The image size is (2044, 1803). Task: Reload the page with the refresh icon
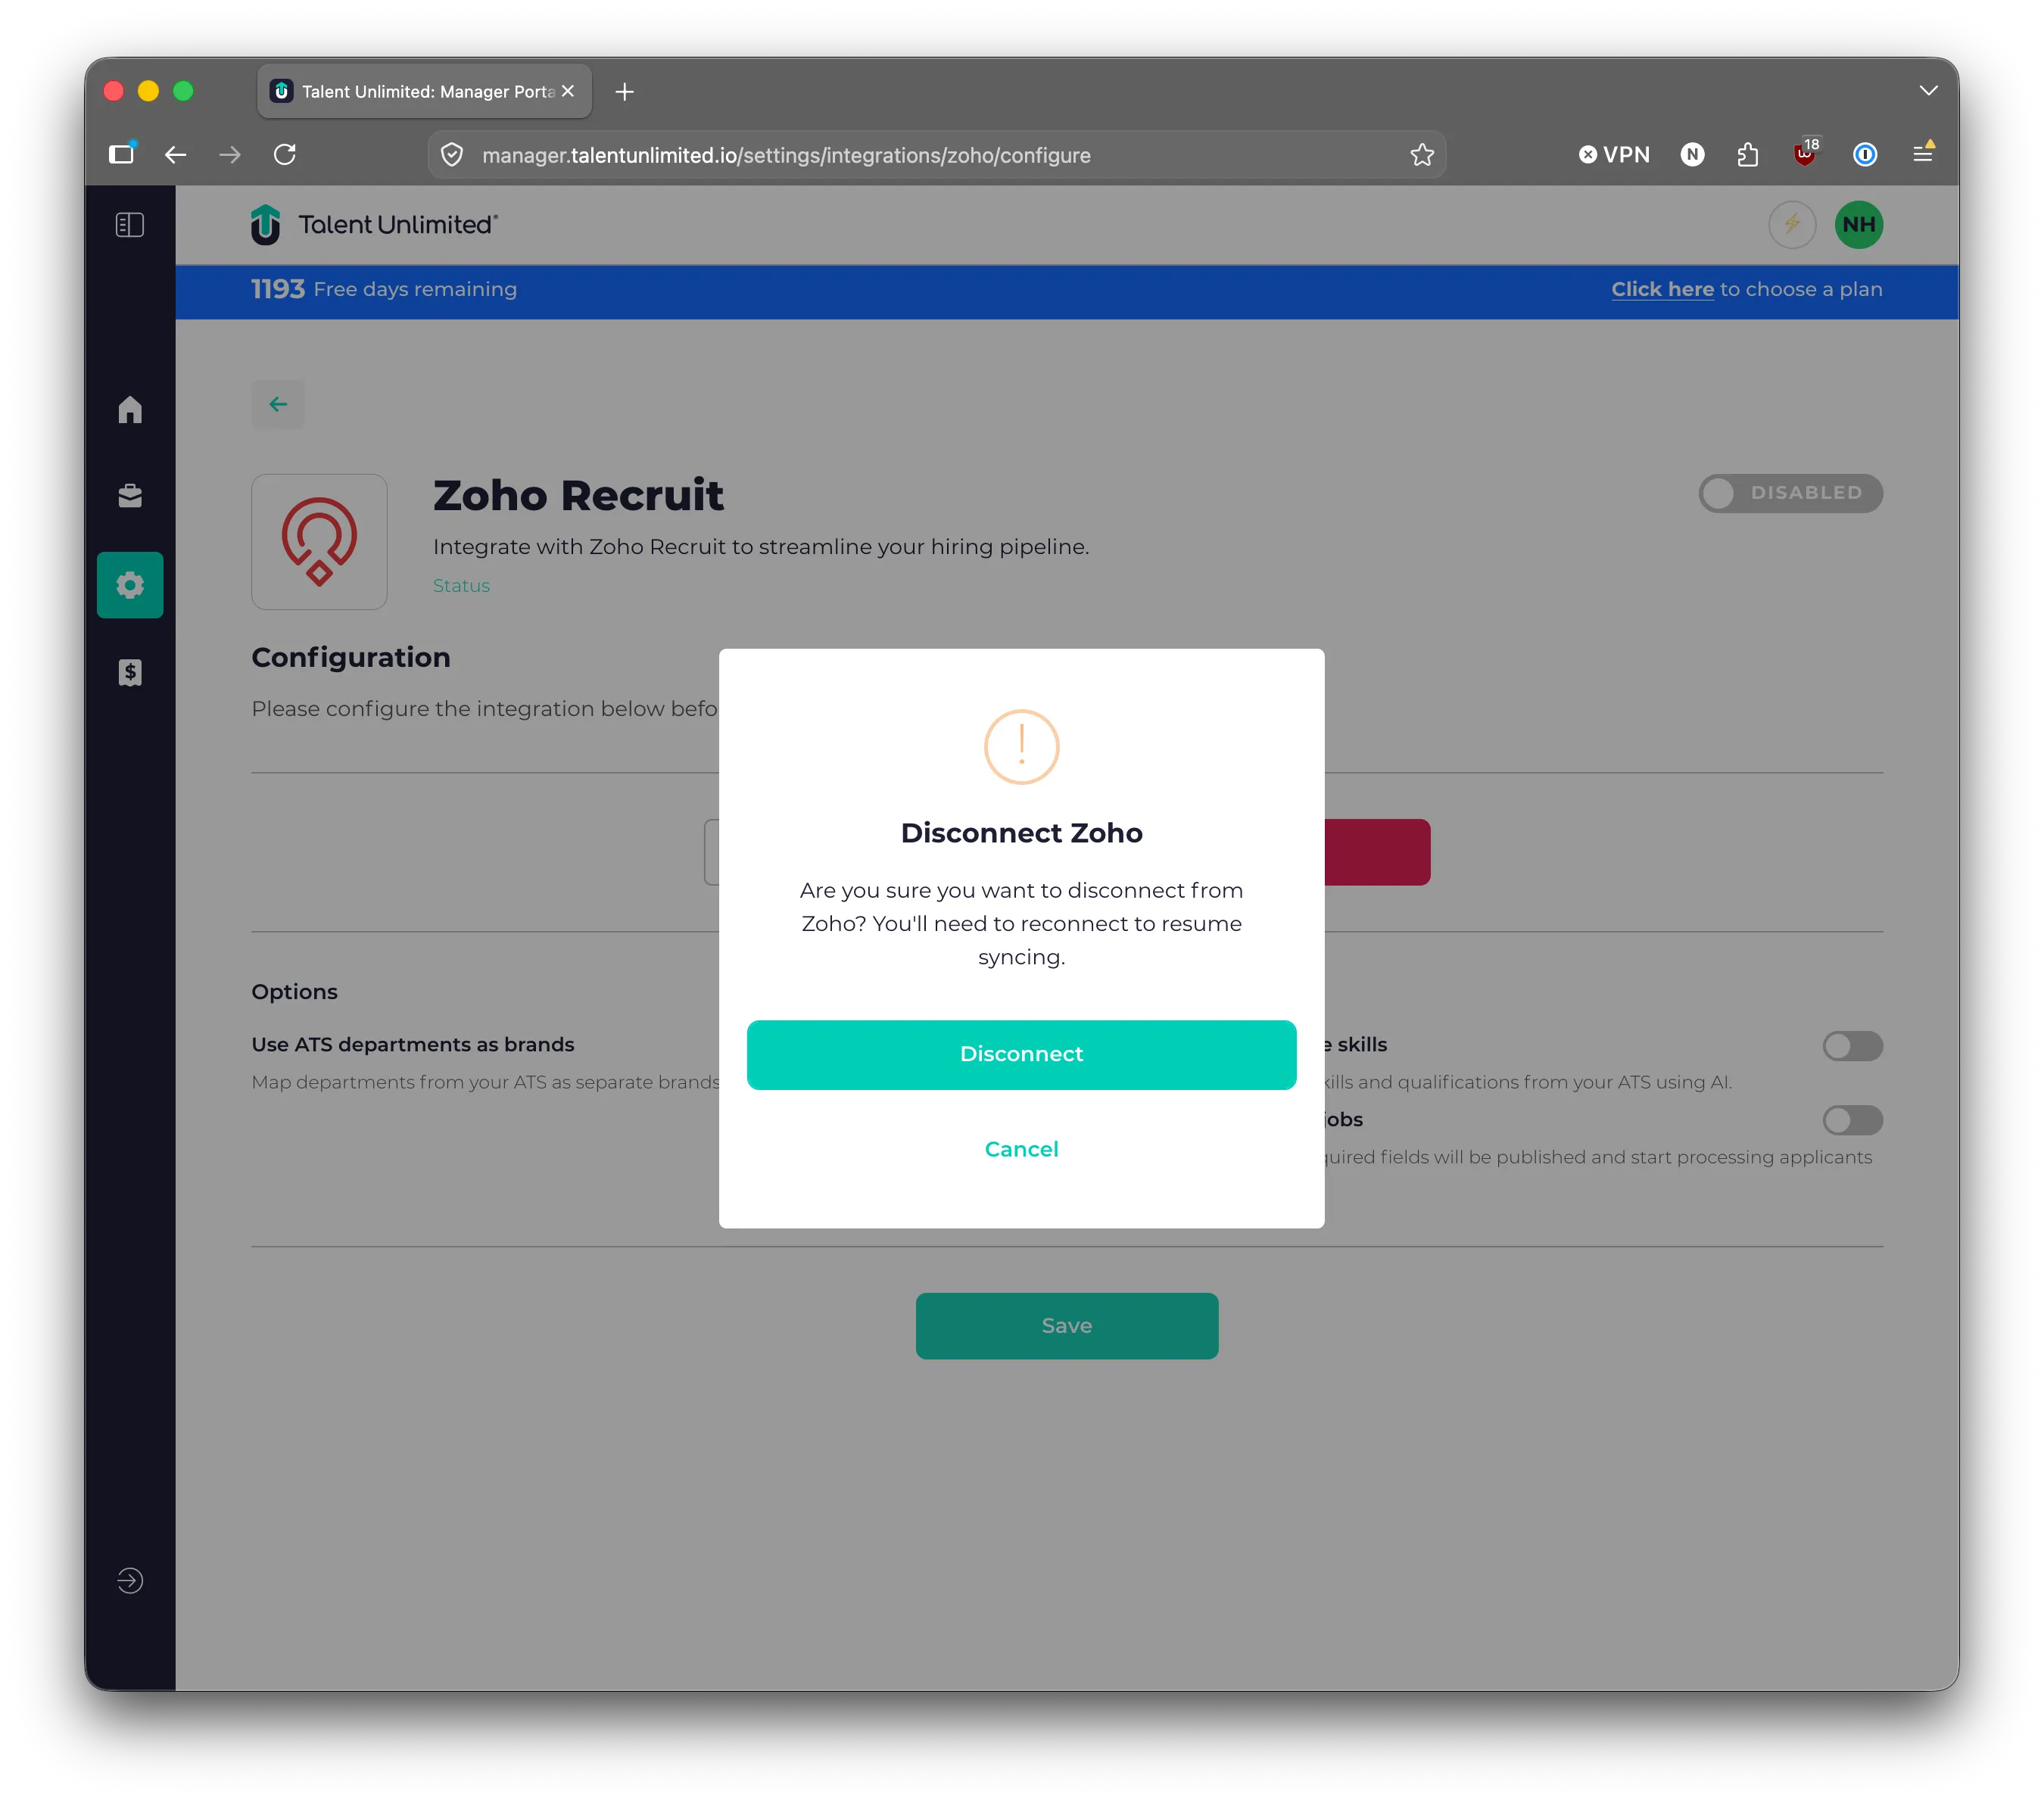pyautogui.click(x=285, y=155)
